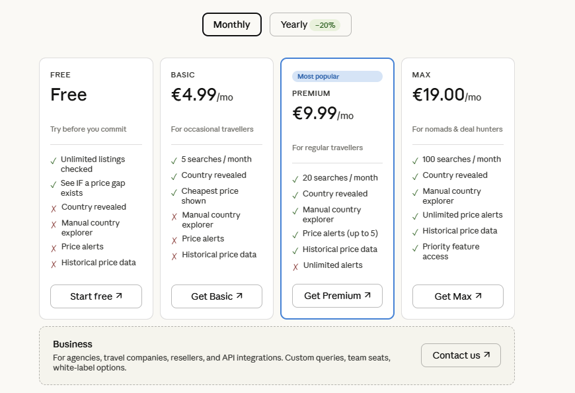
Task: Choose the Get Premium button
Action: pos(337,296)
